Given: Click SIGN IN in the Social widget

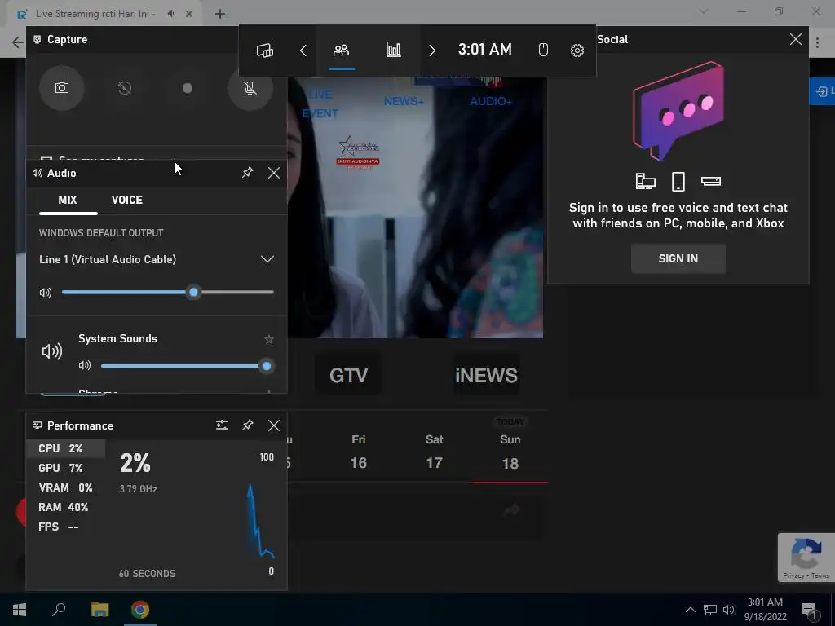Looking at the screenshot, I should pyautogui.click(x=678, y=258).
